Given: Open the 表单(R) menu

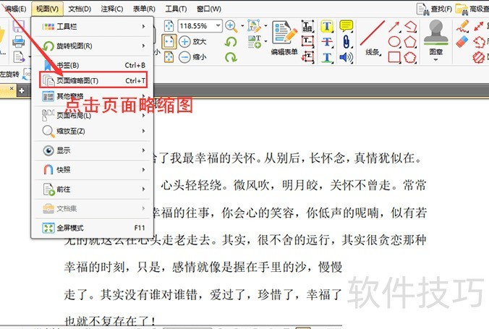Looking at the screenshot, I should pos(144,9).
